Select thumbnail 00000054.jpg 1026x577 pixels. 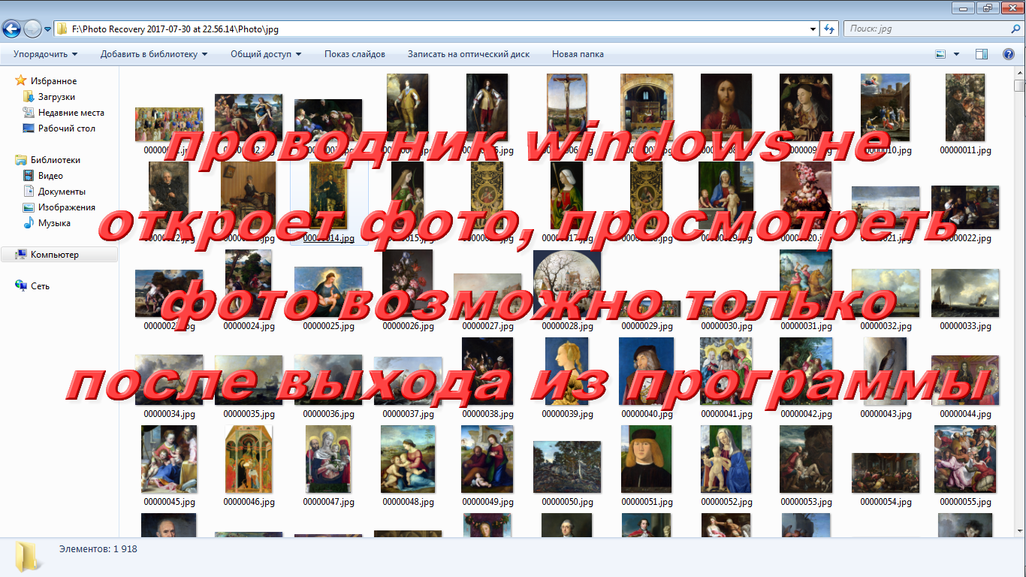coord(886,473)
